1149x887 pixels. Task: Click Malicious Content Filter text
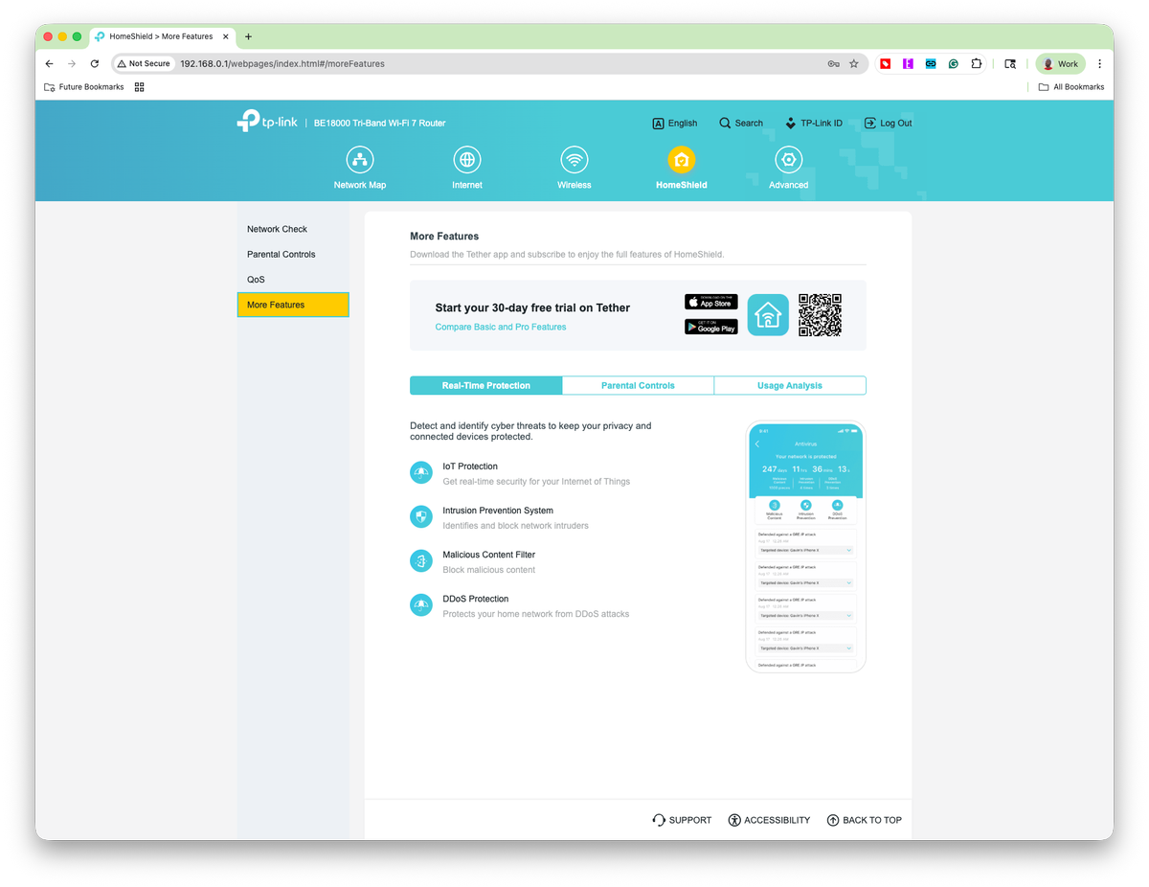pos(488,555)
